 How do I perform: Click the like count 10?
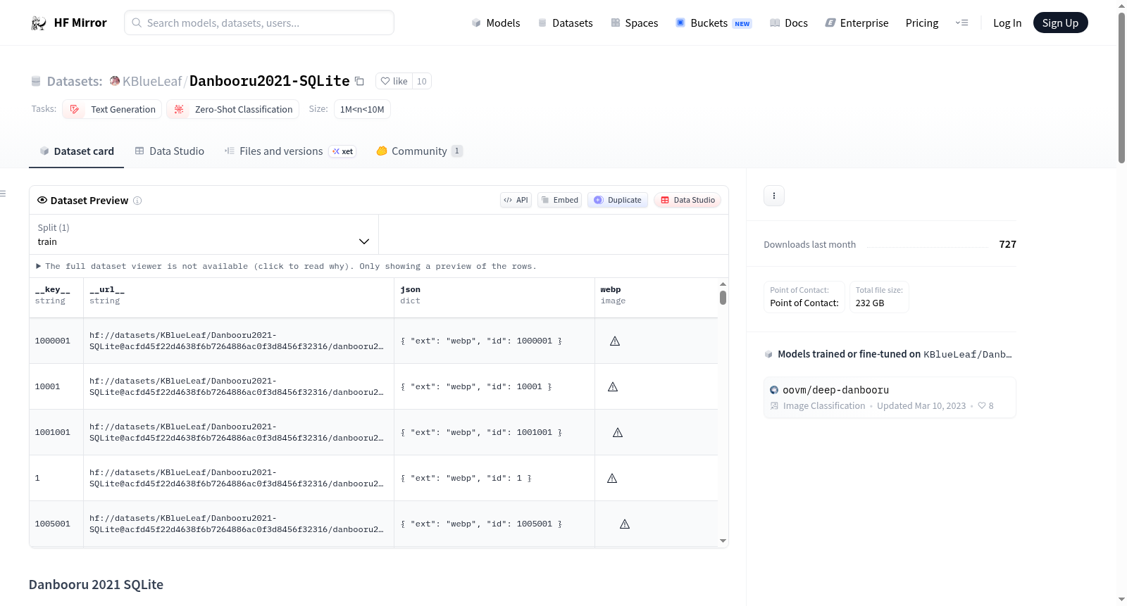[x=422, y=81]
